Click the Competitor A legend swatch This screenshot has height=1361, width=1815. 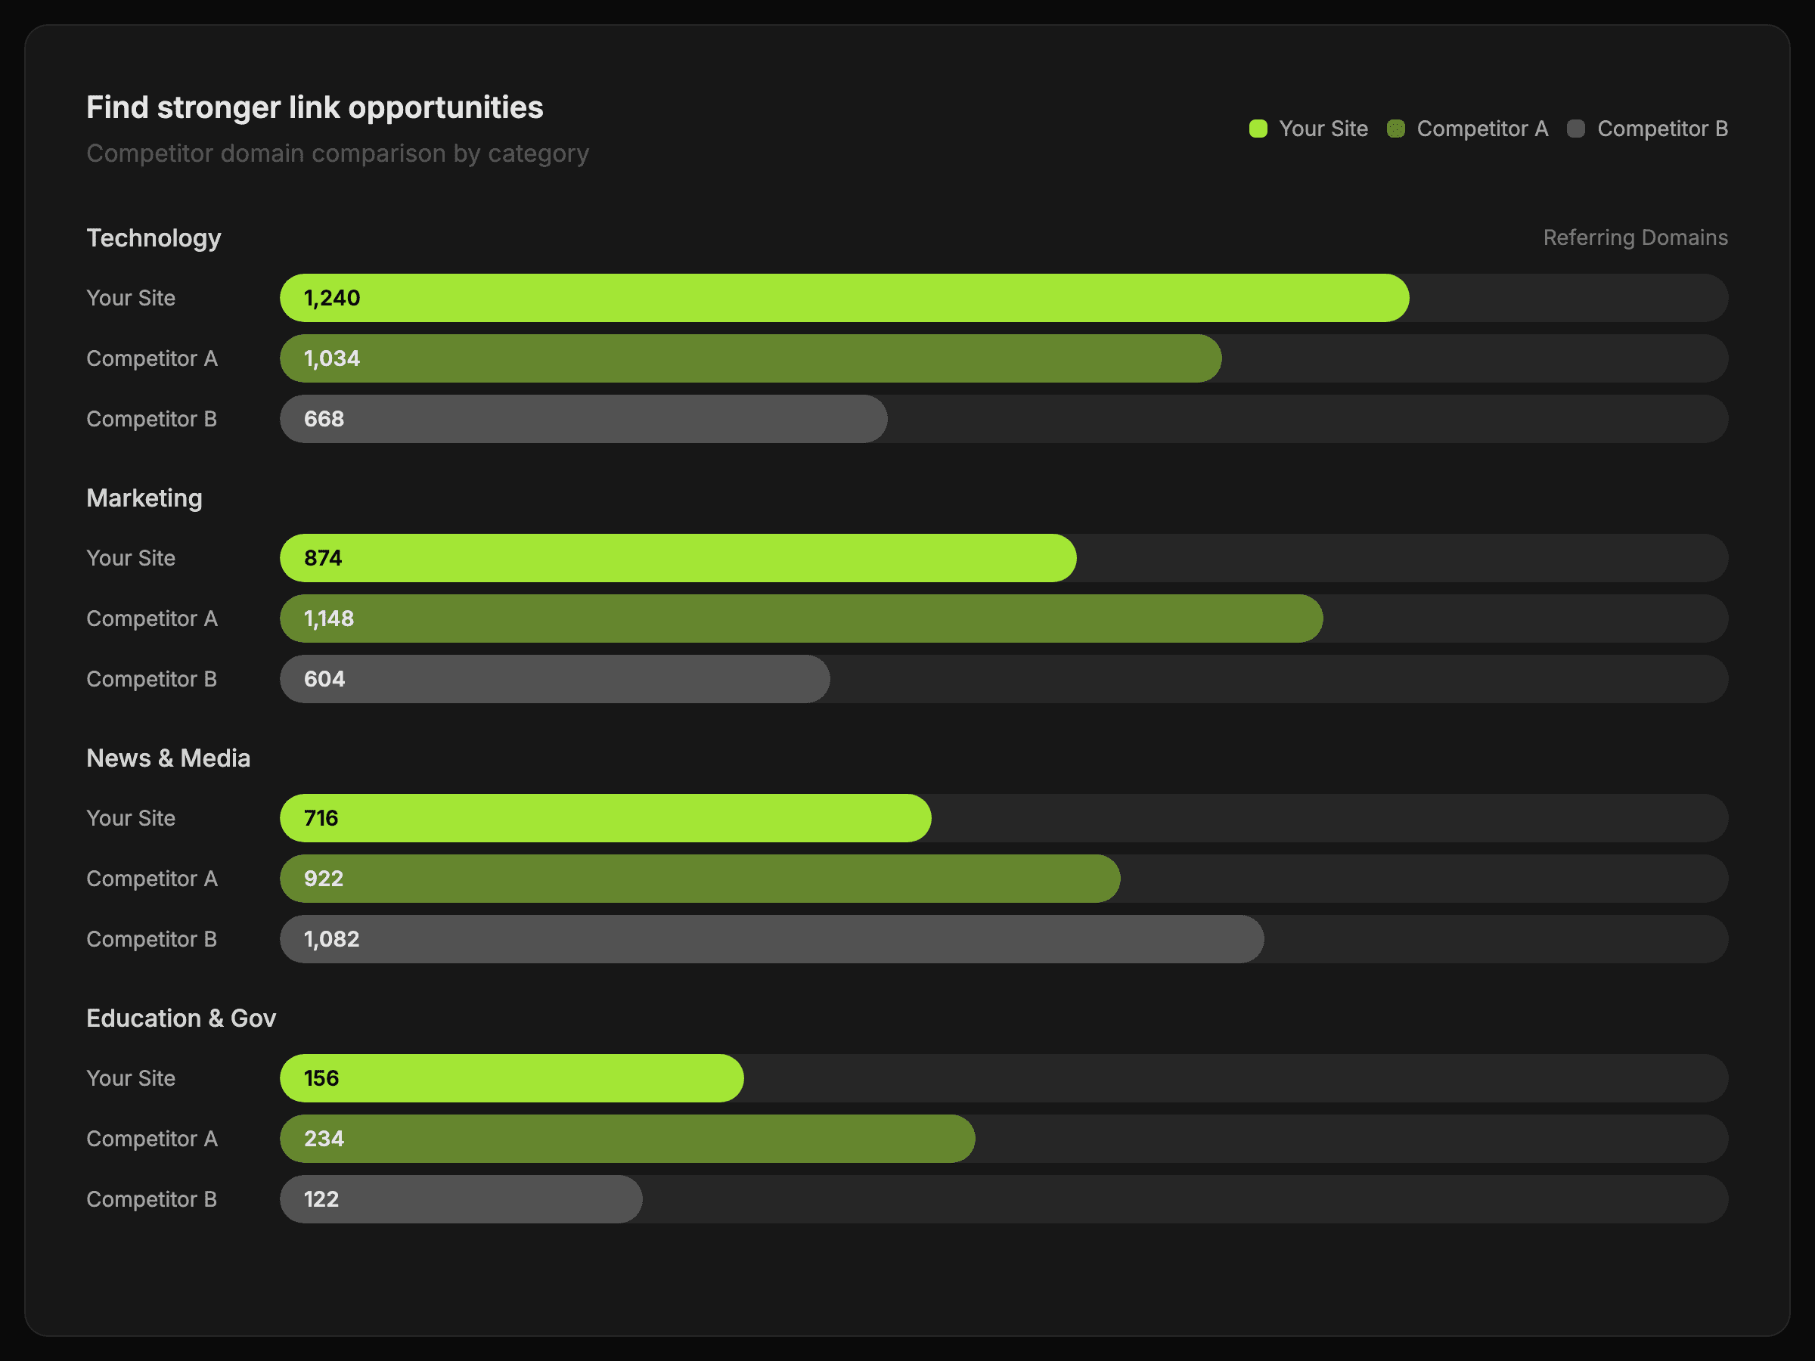point(1396,129)
